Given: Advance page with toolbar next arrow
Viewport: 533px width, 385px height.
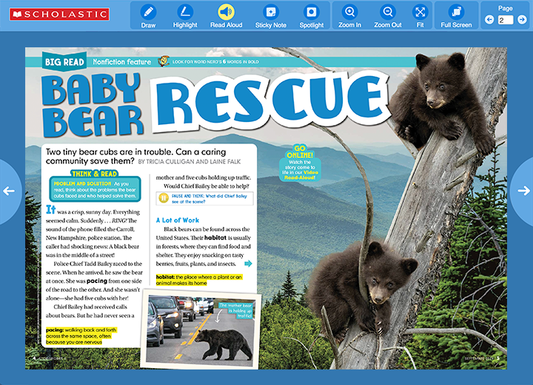Looking at the screenshot, I should click(x=522, y=20).
